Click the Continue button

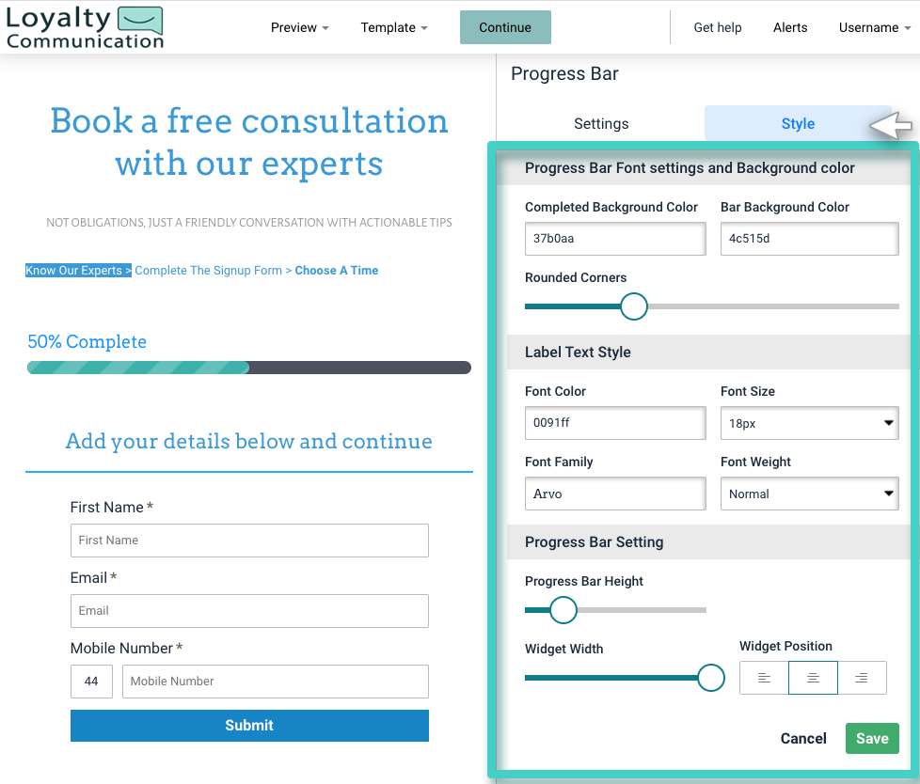tap(505, 27)
